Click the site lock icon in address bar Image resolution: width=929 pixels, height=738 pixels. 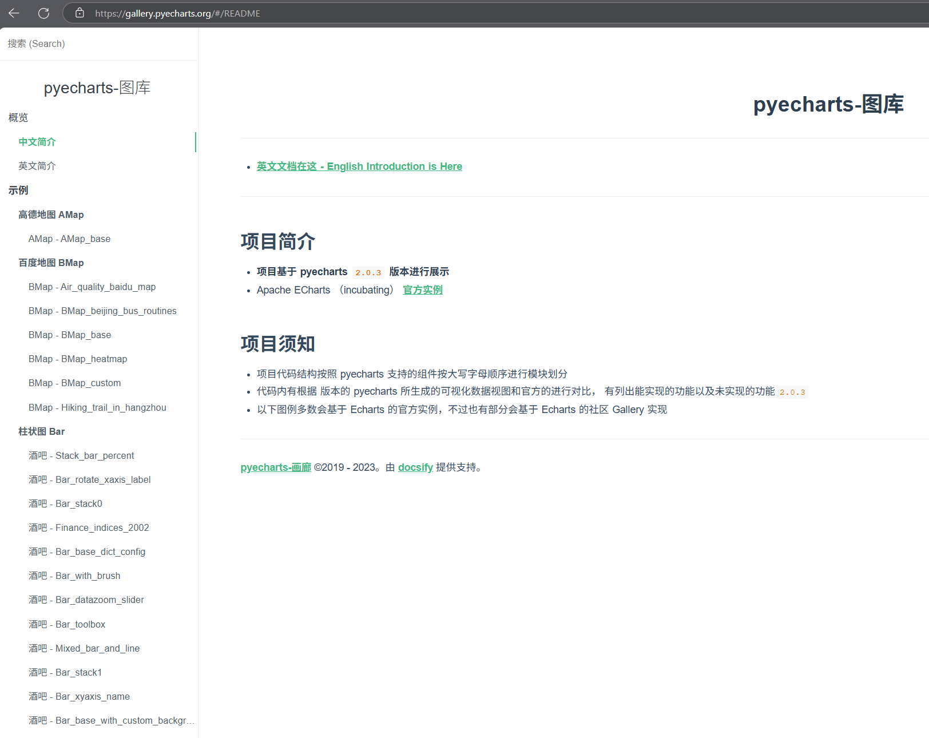point(80,13)
